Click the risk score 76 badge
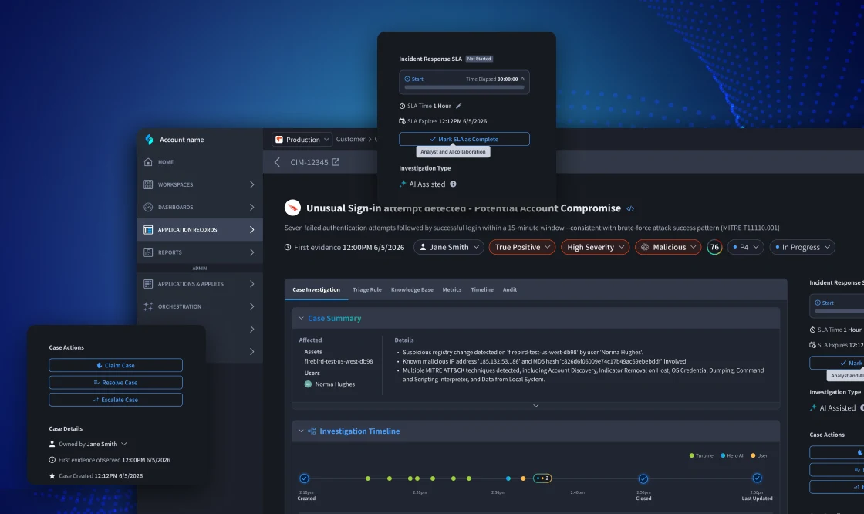864x514 pixels. point(714,247)
